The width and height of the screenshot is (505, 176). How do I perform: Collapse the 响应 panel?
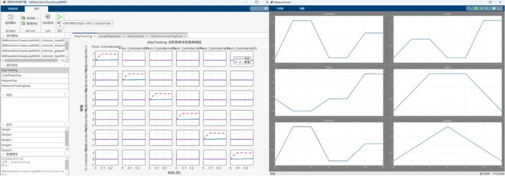click(3, 95)
